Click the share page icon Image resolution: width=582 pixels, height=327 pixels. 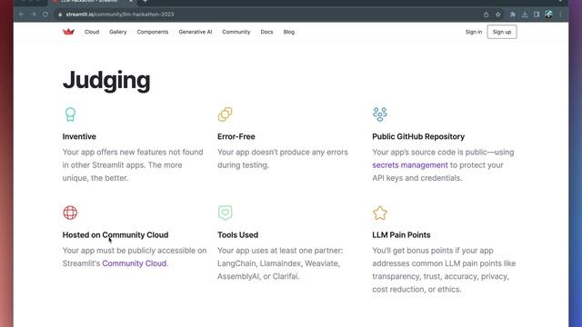point(486,15)
